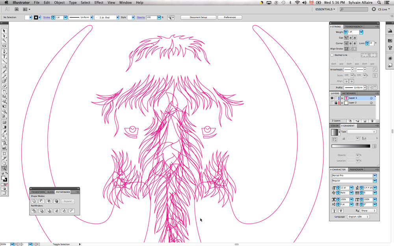Open the Myriad Pro font dropdown
394x246 pixels.
tap(375, 176)
